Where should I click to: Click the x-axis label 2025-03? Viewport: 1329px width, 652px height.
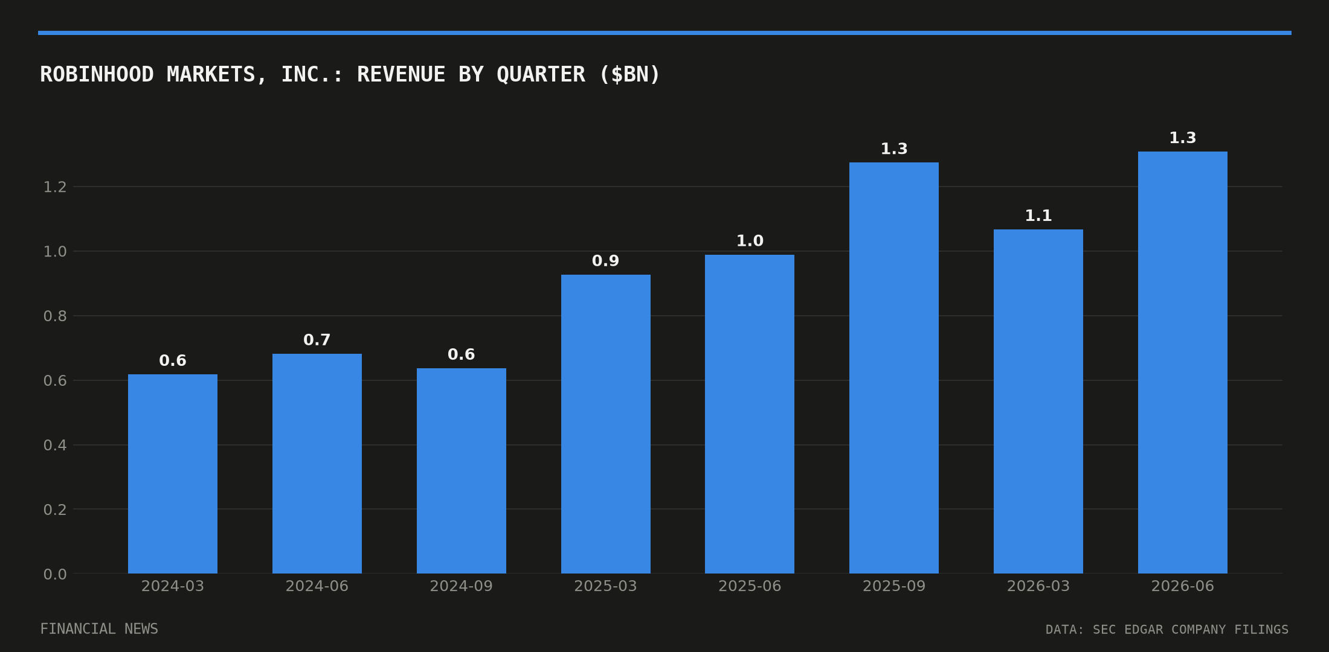pos(606,586)
